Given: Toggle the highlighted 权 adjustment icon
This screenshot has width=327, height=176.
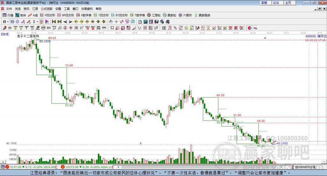Looking at the screenshot, I should tap(42, 22).
